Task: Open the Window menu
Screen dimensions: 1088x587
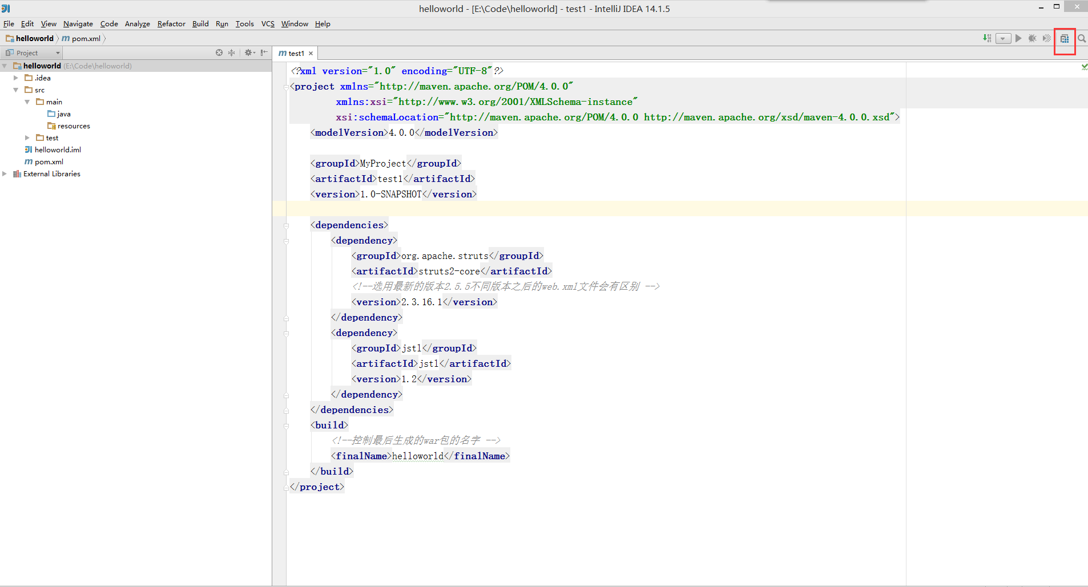Action: tap(295, 24)
